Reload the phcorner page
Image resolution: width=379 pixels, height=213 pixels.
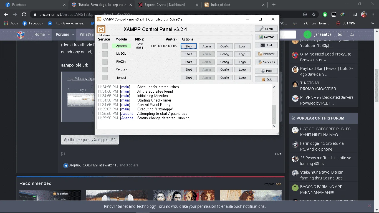tap(24, 14)
